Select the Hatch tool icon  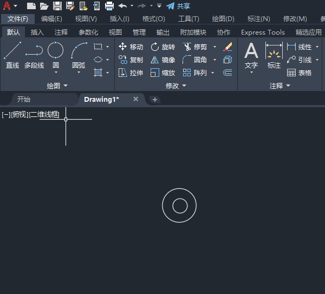(98, 73)
